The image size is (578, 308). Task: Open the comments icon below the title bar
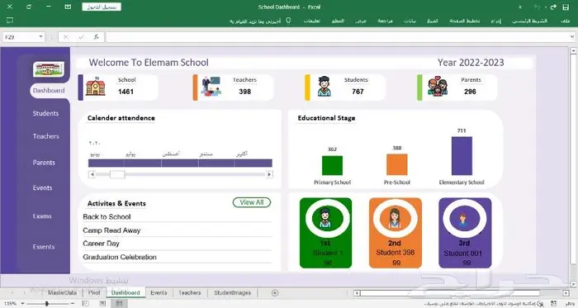click(x=10, y=21)
